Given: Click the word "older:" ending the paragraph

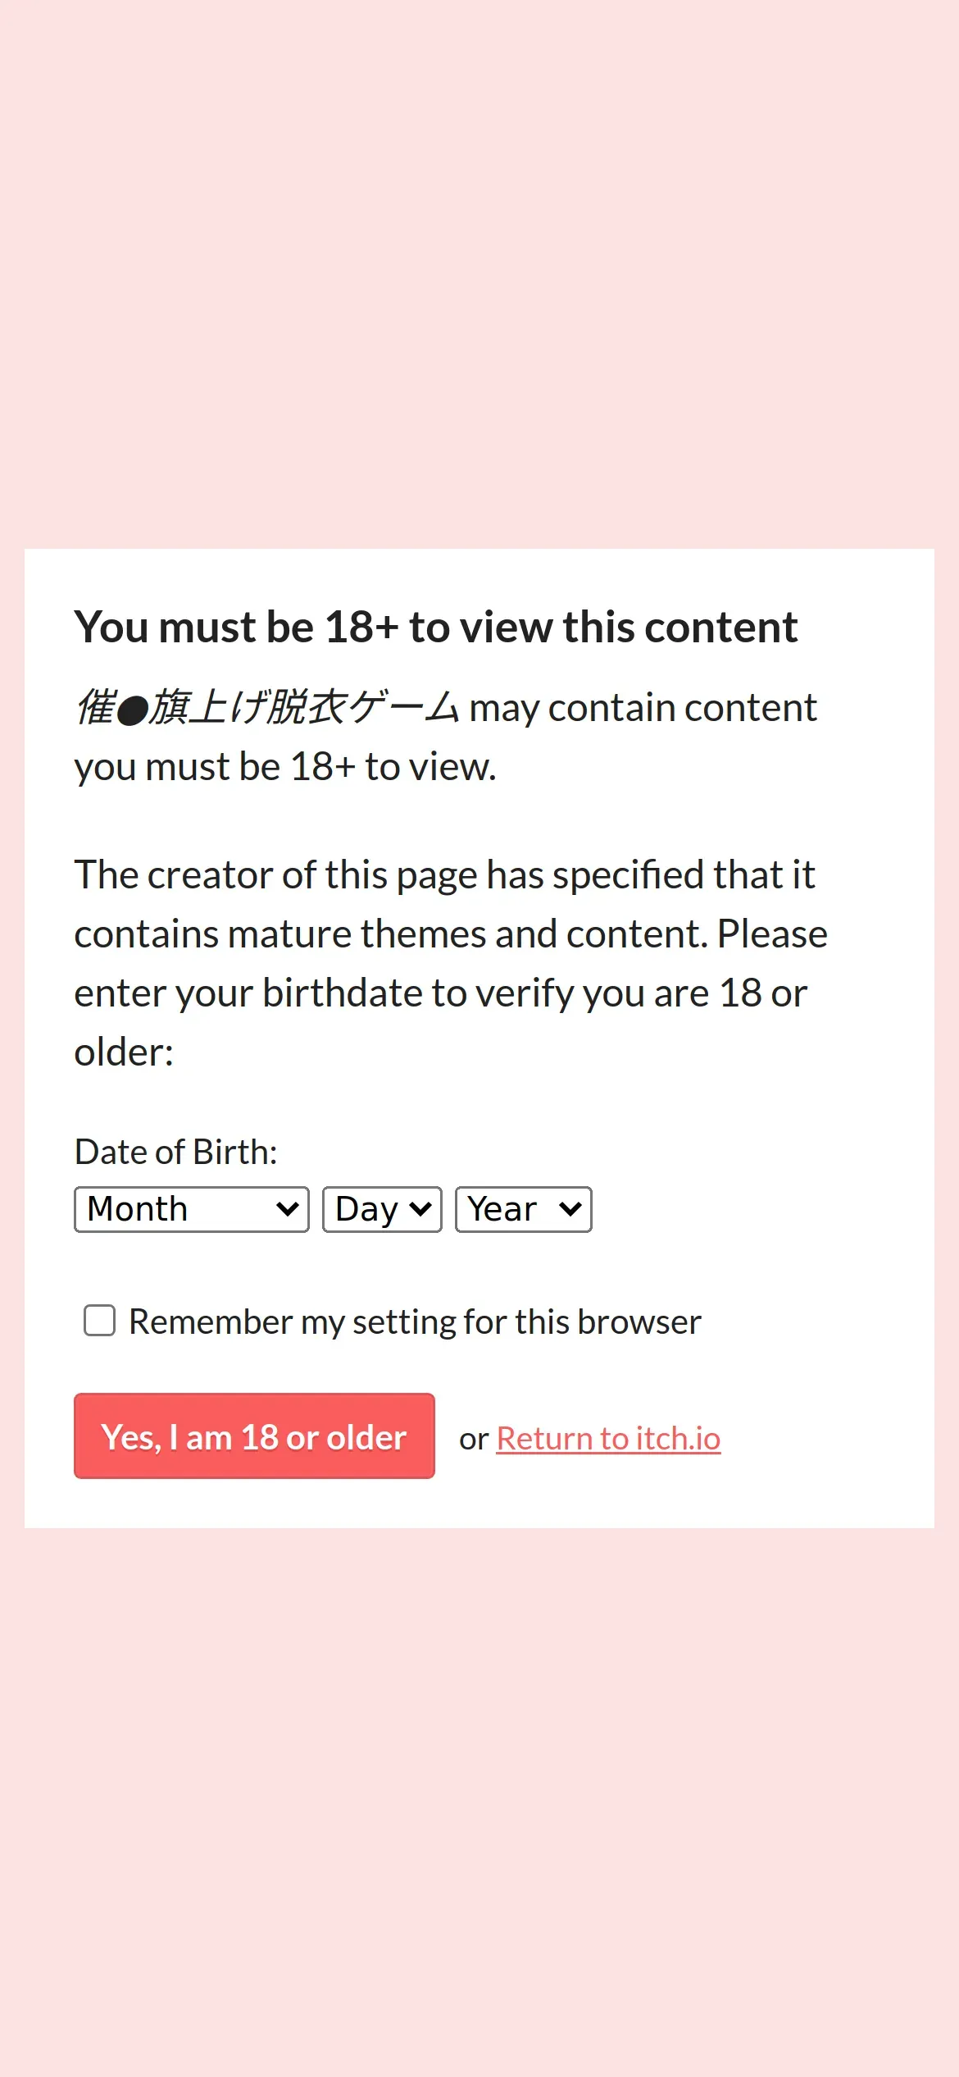Looking at the screenshot, I should pyautogui.click(x=124, y=1052).
